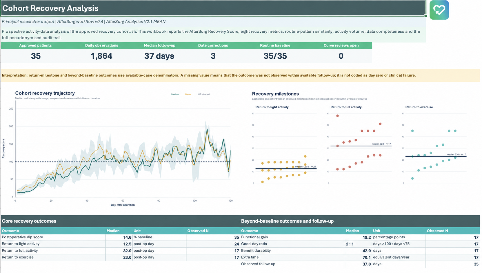Select the '35/35' routine baseline value
This screenshot has width=482, height=273.
[x=275, y=56]
